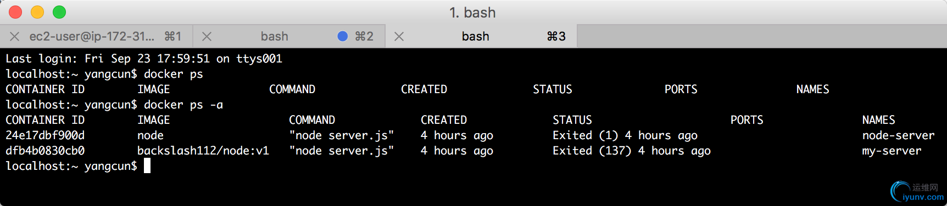Click 'Exited (1) 4 hours ago' status
This screenshot has width=947, height=206.
[x=625, y=135]
